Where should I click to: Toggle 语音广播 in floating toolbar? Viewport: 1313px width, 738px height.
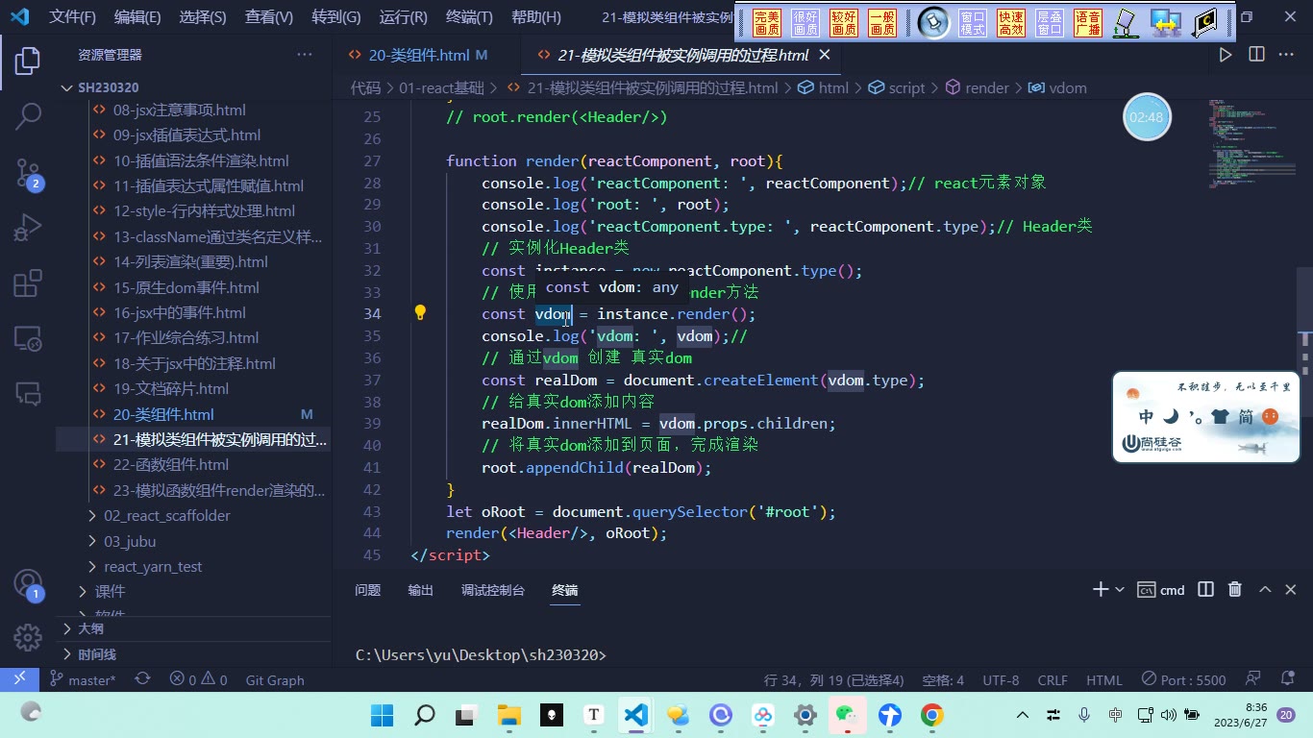point(1088,23)
